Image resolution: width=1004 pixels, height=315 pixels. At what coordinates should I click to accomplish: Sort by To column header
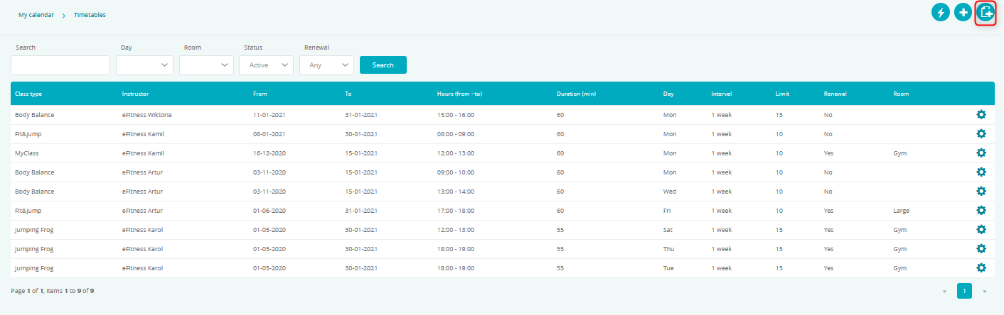point(348,94)
